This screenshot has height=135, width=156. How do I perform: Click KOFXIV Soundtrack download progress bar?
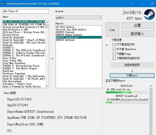coord(127,102)
